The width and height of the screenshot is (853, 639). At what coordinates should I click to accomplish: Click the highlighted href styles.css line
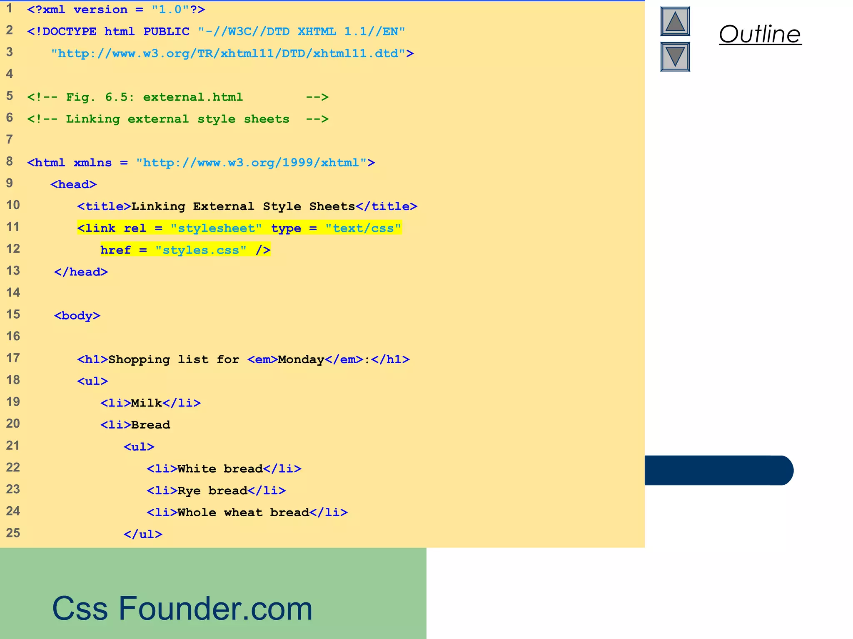pyautogui.click(x=185, y=250)
